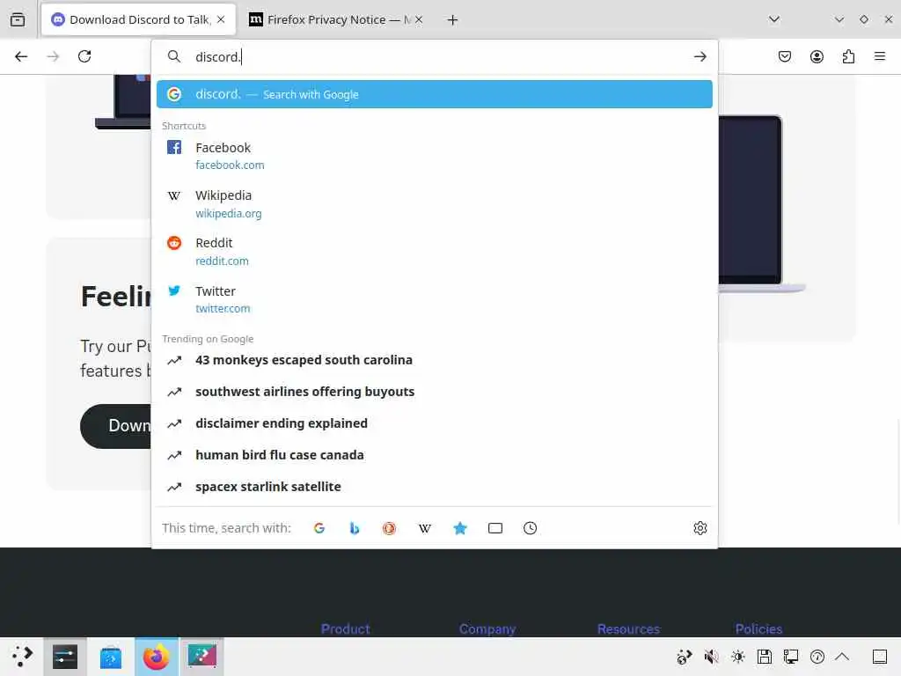Close the Download Discord tab

coord(221,19)
